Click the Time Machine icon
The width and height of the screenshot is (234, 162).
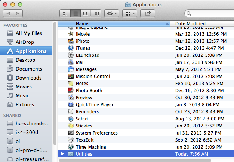click(x=71, y=147)
